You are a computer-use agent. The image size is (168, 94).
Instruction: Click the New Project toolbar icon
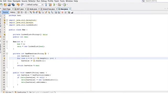[x=5, y=5]
